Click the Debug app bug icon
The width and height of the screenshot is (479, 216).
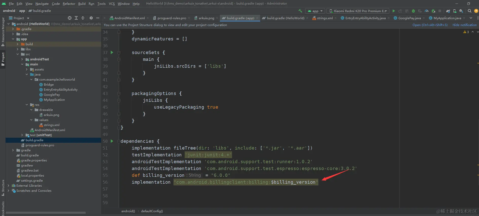pos(413,11)
